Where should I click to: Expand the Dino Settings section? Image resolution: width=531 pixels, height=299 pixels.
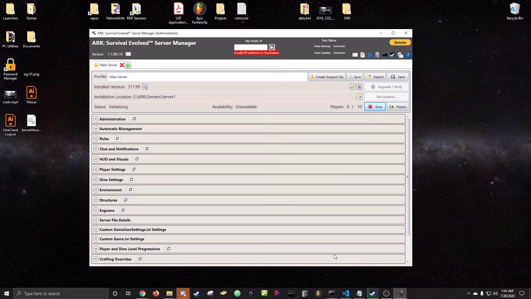96,179
